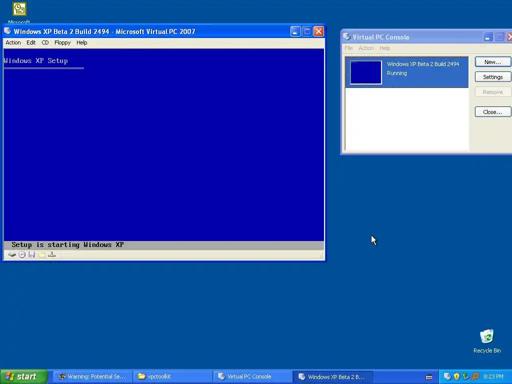This screenshot has height=384, width=512.
Task: Click the floppy disk status icon
Action: click(x=31, y=254)
